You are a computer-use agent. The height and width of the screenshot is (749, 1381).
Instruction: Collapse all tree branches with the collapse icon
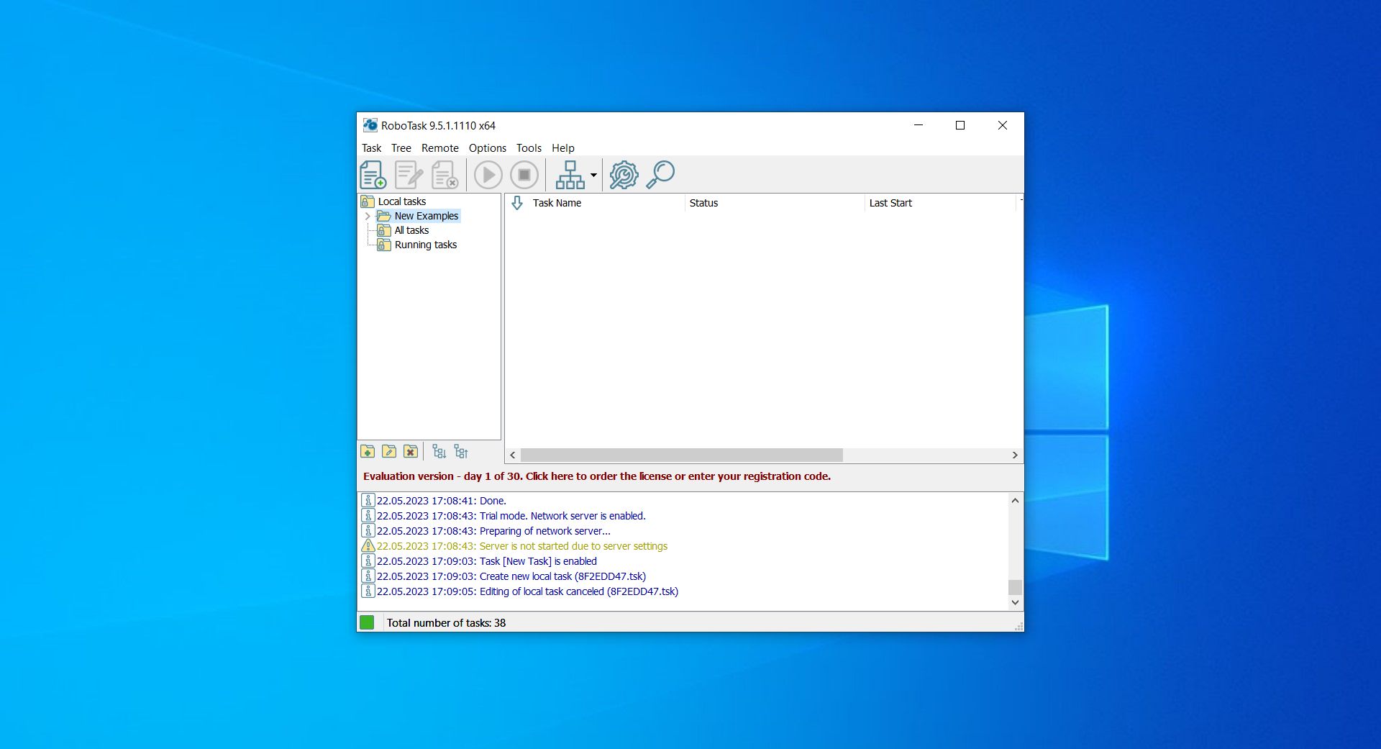(x=461, y=451)
